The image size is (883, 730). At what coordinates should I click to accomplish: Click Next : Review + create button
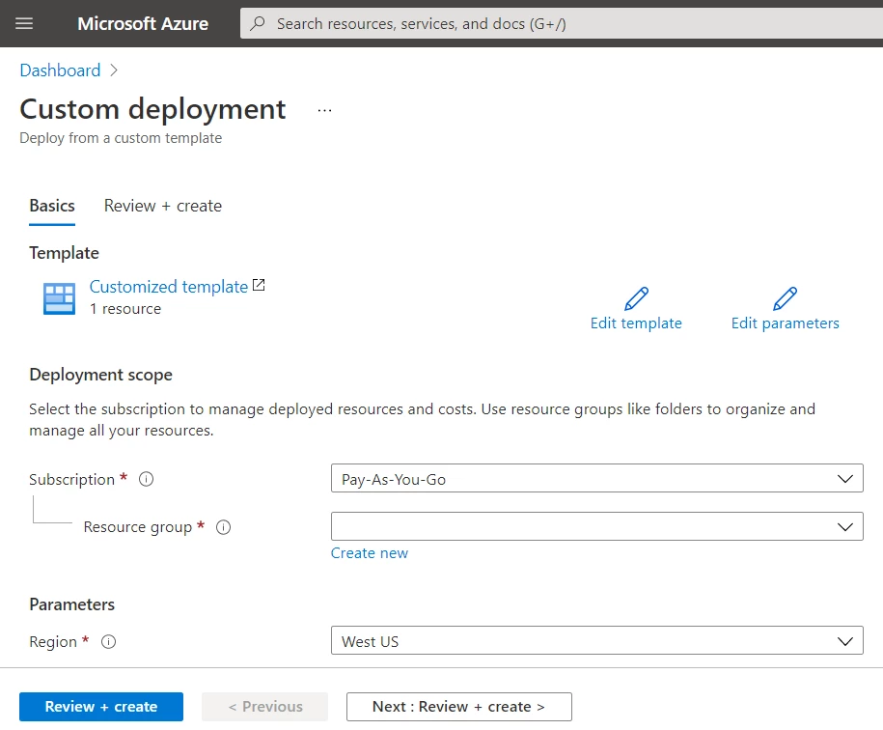click(459, 707)
